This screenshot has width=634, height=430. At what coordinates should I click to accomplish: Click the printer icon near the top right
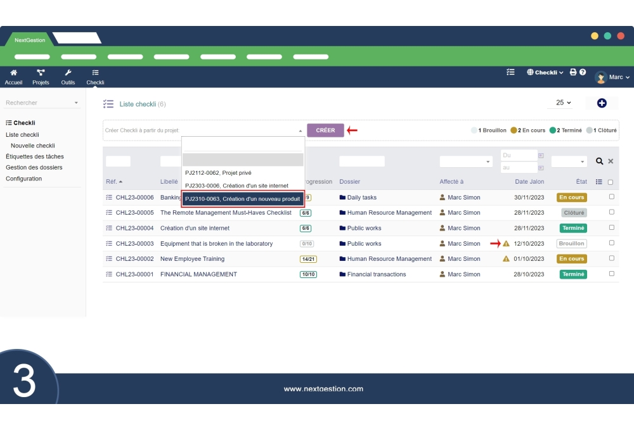(x=573, y=72)
